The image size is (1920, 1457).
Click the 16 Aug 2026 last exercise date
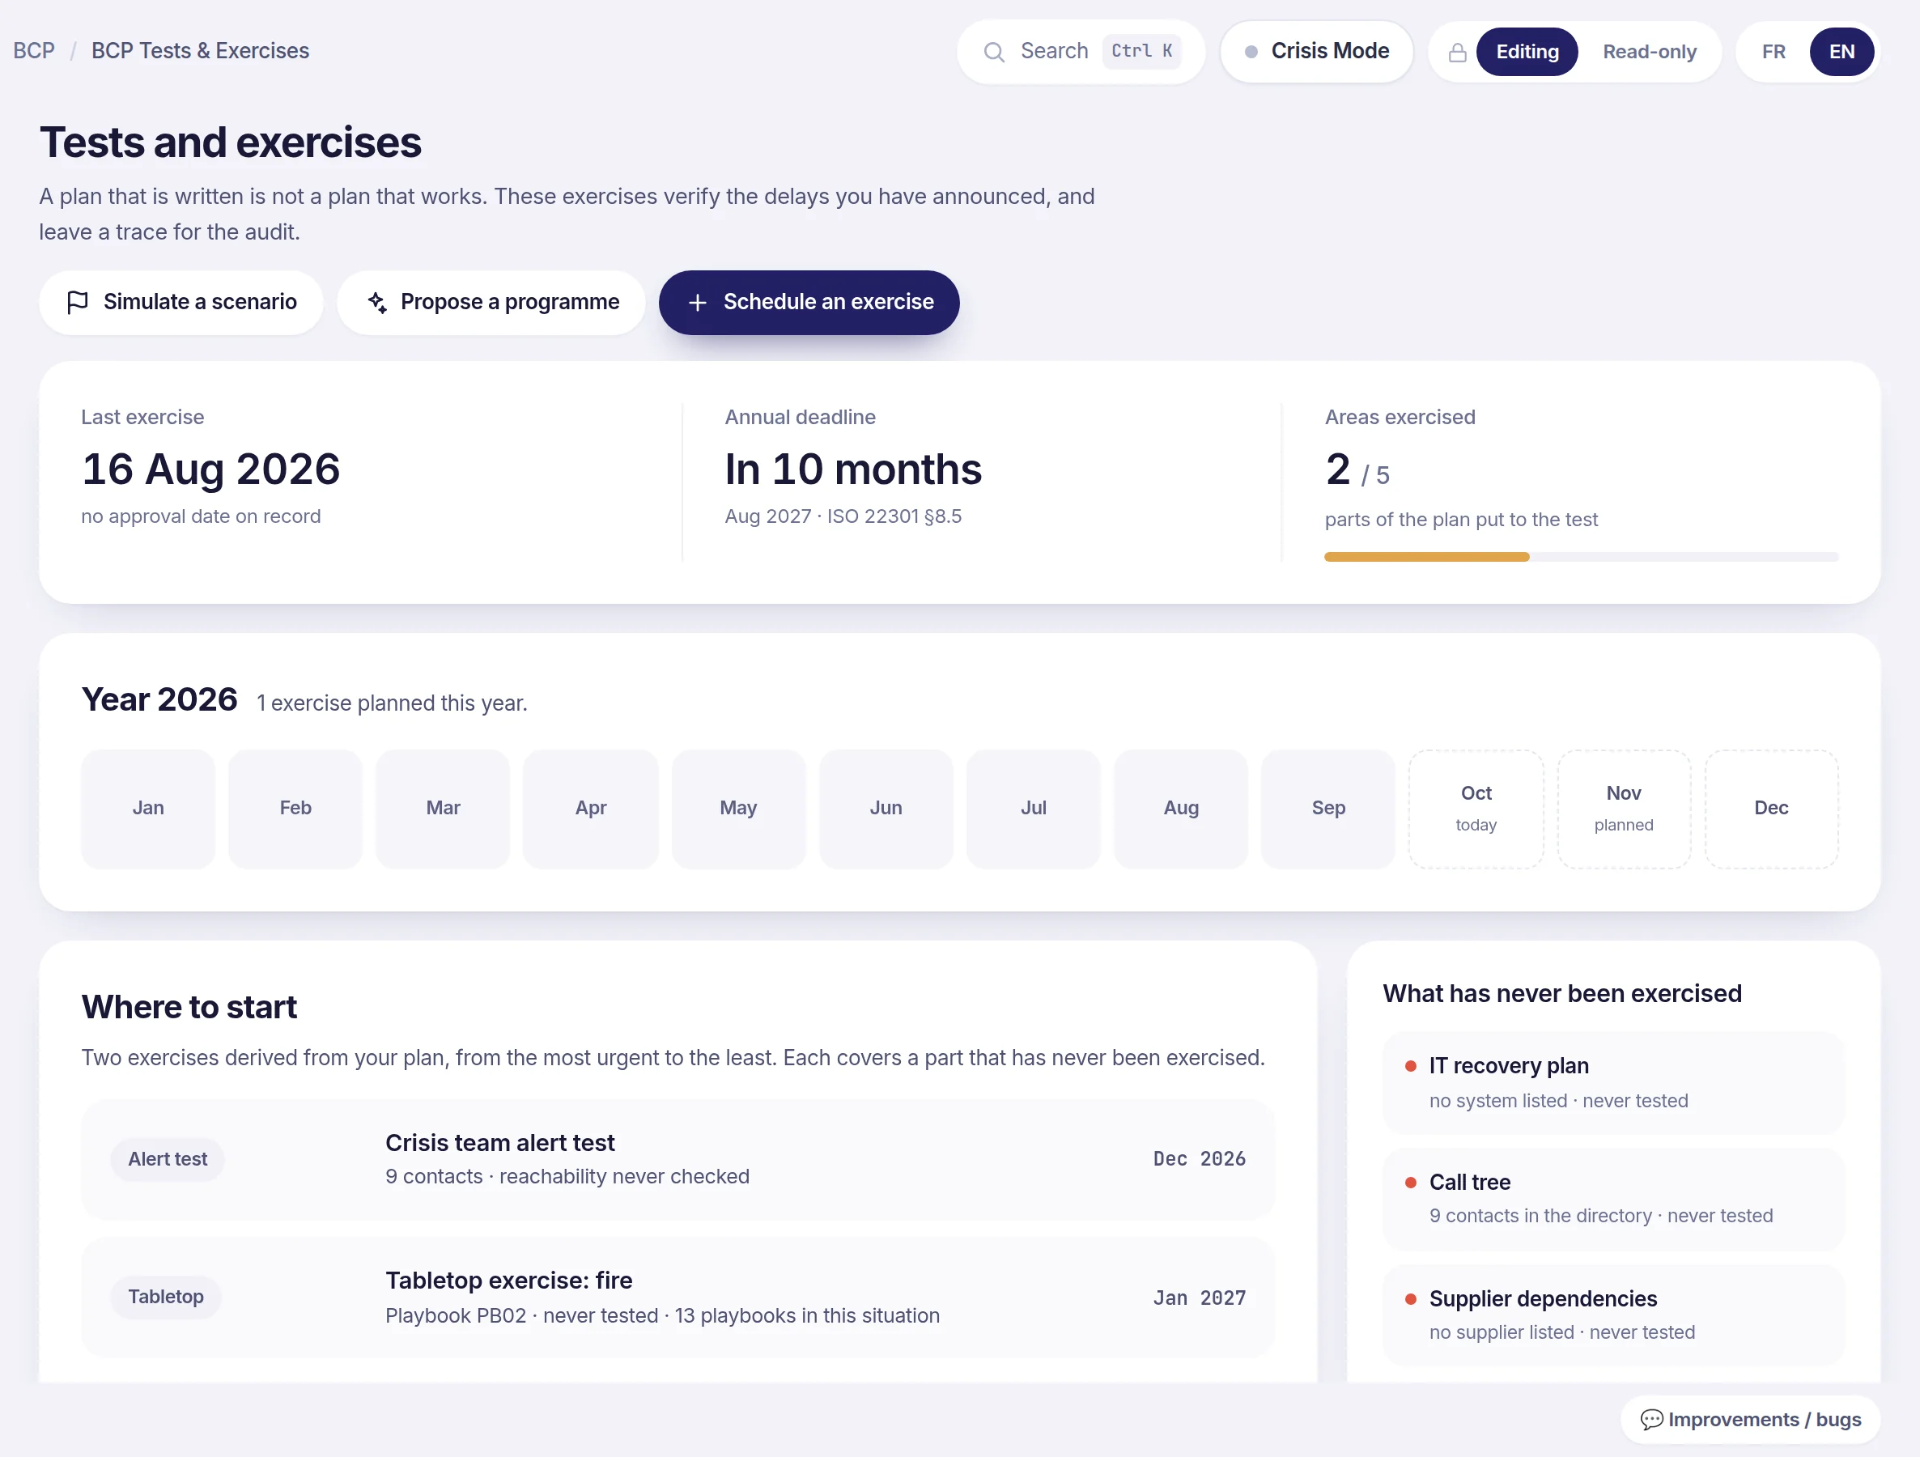[x=211, y=469]
